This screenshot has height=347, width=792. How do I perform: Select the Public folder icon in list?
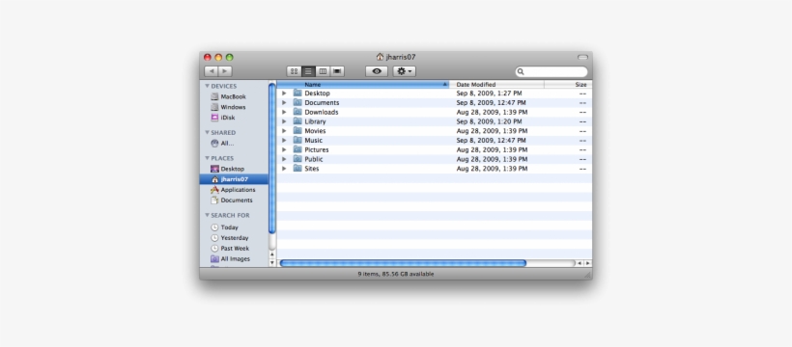pos(297,159)
